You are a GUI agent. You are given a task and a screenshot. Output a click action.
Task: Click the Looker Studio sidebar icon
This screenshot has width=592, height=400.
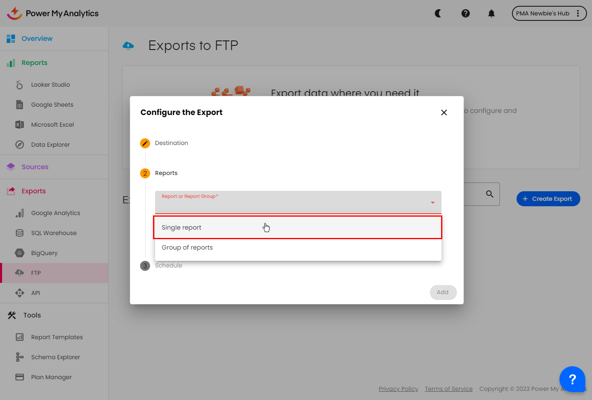coord(20,85)
